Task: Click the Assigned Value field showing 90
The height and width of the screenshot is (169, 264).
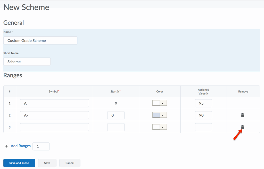Action: [203, 115]
